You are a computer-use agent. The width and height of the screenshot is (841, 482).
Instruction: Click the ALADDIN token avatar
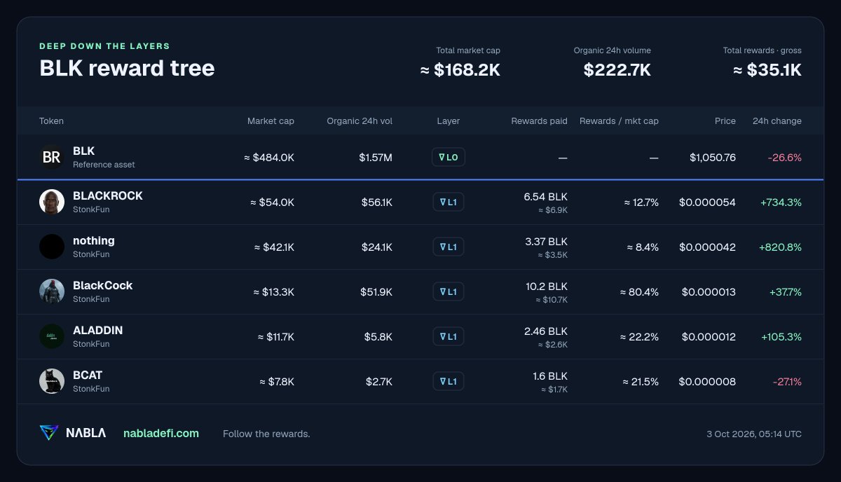pyautogui.click(x=52, y=336)
